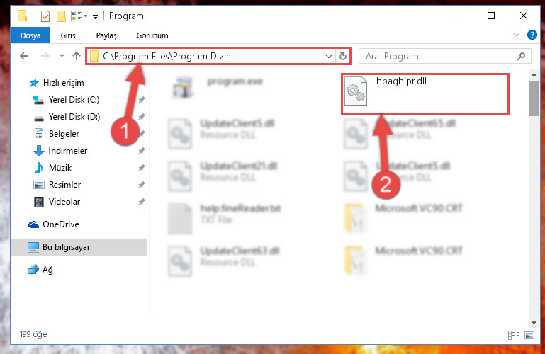Click the vertical scrollbar down arrow

point(534,322)
